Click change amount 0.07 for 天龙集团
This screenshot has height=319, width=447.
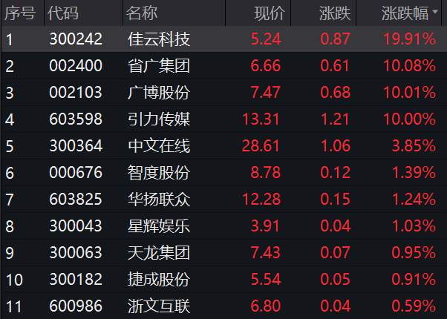pos(336,253)
